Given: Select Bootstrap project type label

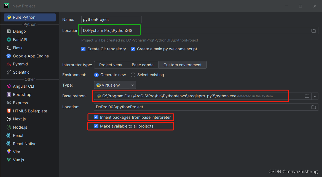Looking at the screenshot, I should pos(22,95).
